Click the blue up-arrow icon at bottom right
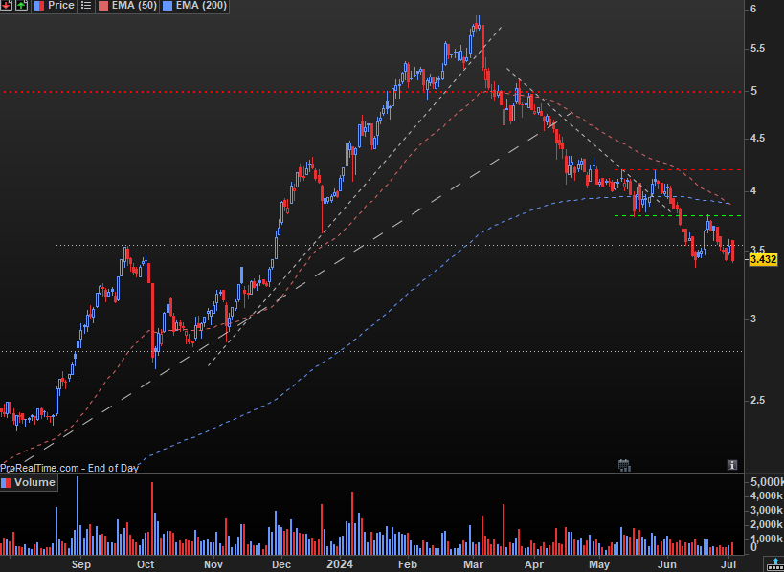Viewport: 784px width, 572px height. (x=775, y=564)
